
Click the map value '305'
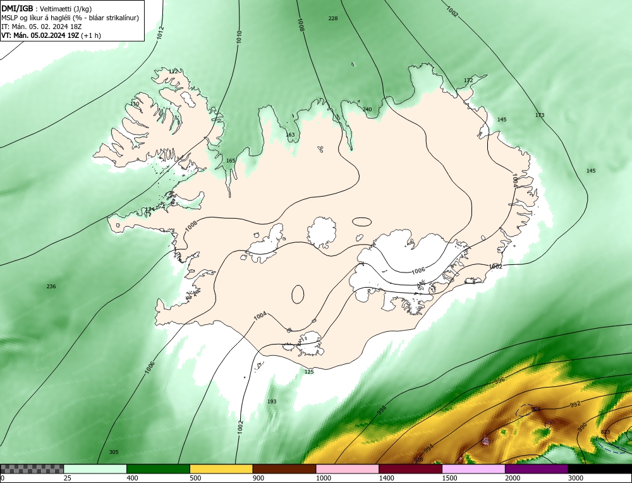(x=114, y=452)
